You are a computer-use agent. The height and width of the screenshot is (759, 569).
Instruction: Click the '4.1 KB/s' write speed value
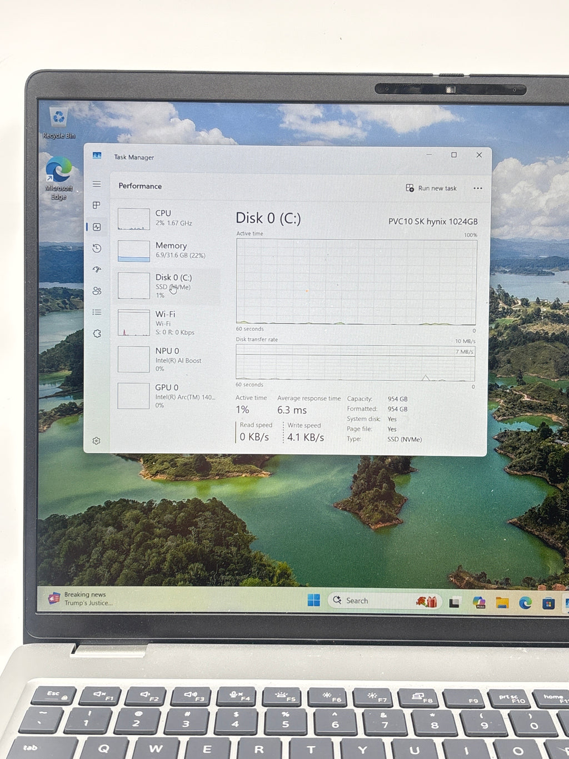[x=306, y=438]
